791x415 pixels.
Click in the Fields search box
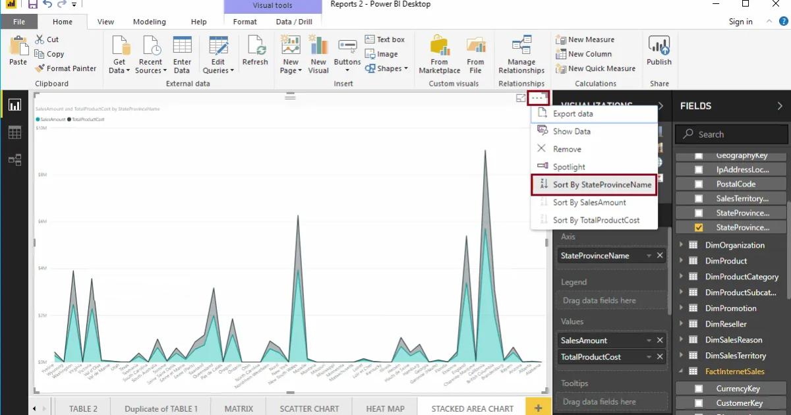730,134
